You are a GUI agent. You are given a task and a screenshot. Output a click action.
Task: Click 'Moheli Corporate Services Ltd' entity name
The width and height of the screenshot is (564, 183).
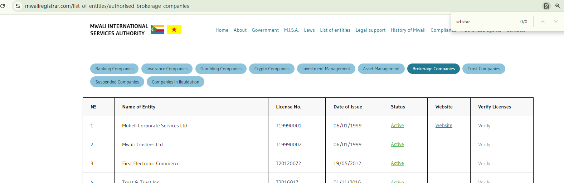(155, 126)
